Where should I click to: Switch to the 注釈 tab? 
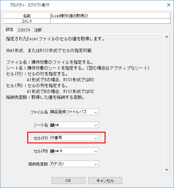coord(38,30)
